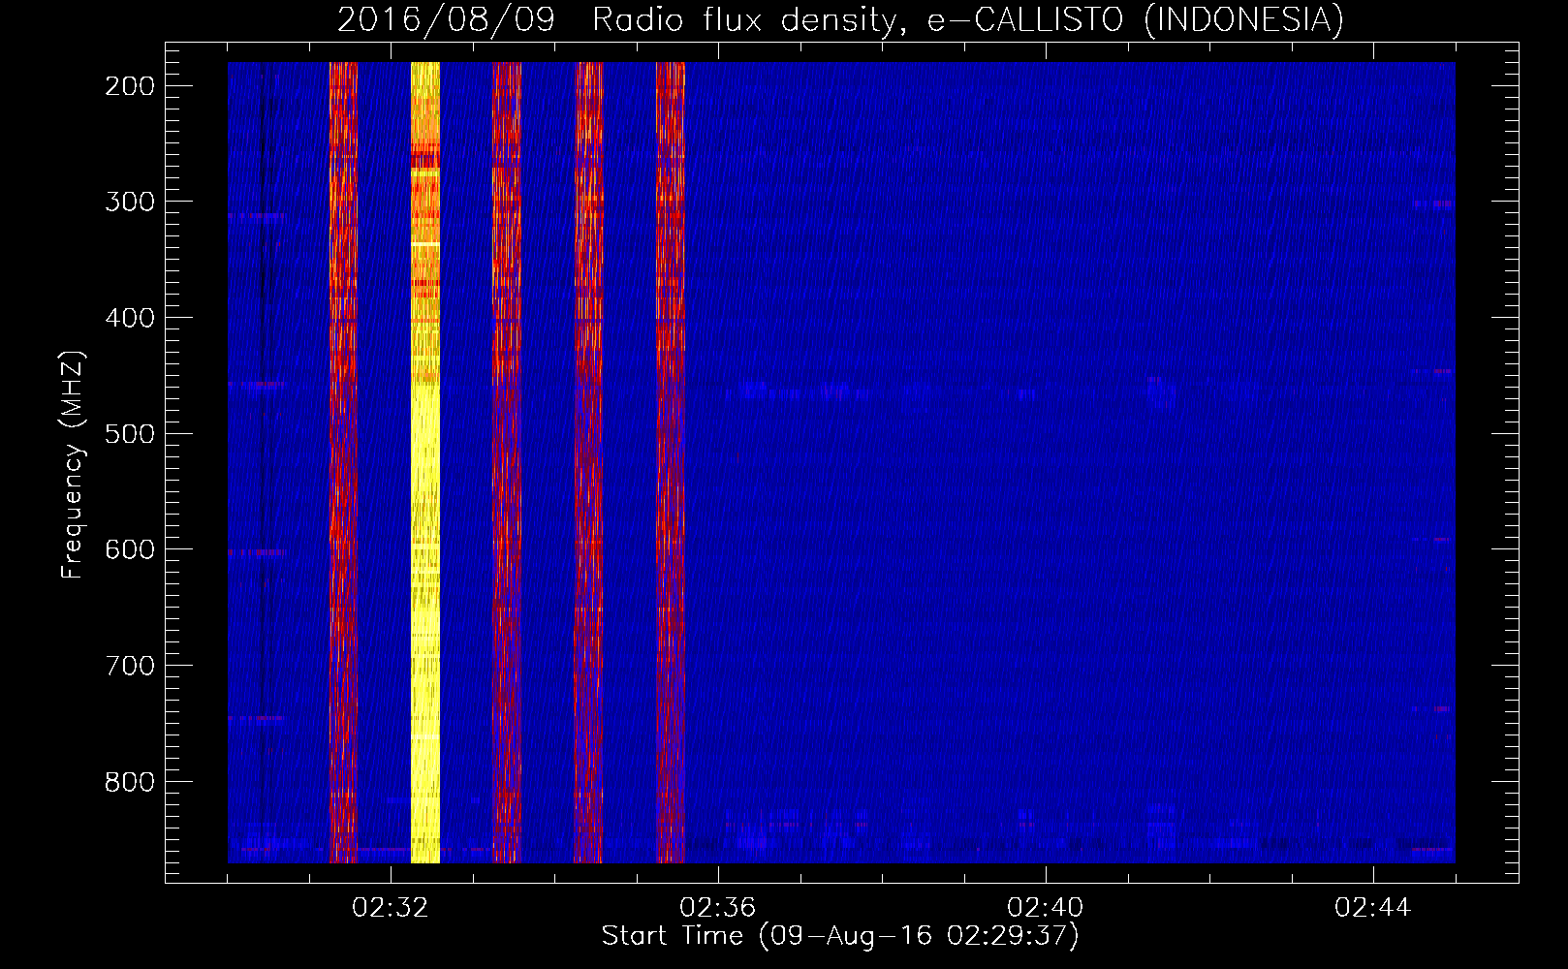The image size is (1568, 969).
Task: Click the 500 frequency tick label
Action: tap(128, 433)
